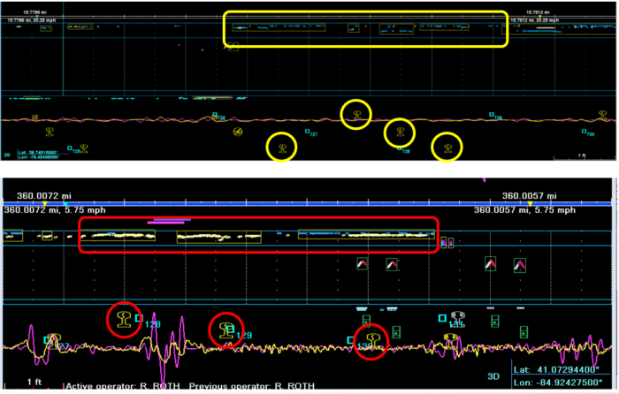Click the 2D view label, upper panel

[x=7, y=155]
